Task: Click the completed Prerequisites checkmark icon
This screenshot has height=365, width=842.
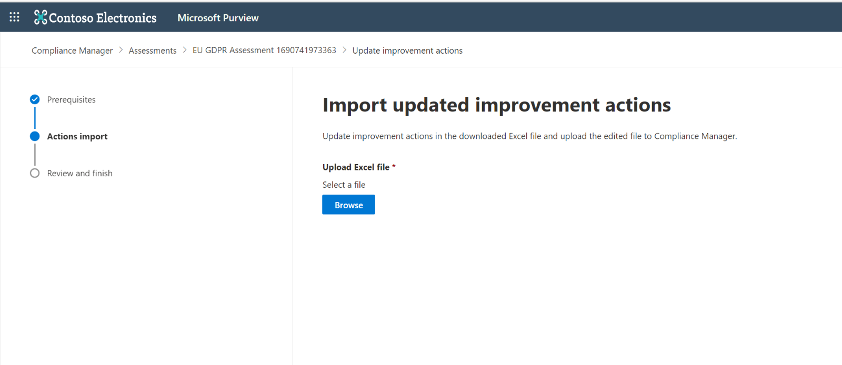Action: coord(35,99)
